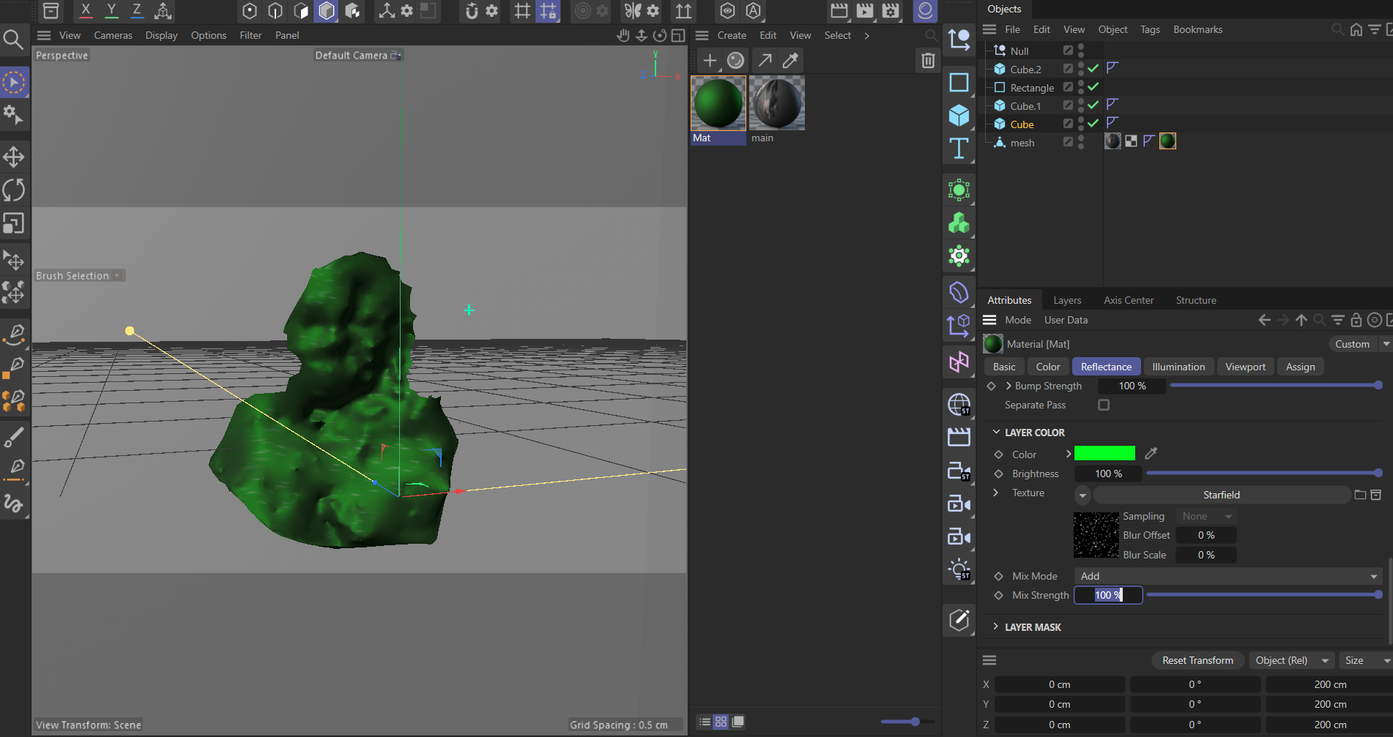1393x737 pixels.
Task: Click the Reset Transform button
Action: 1197,660
